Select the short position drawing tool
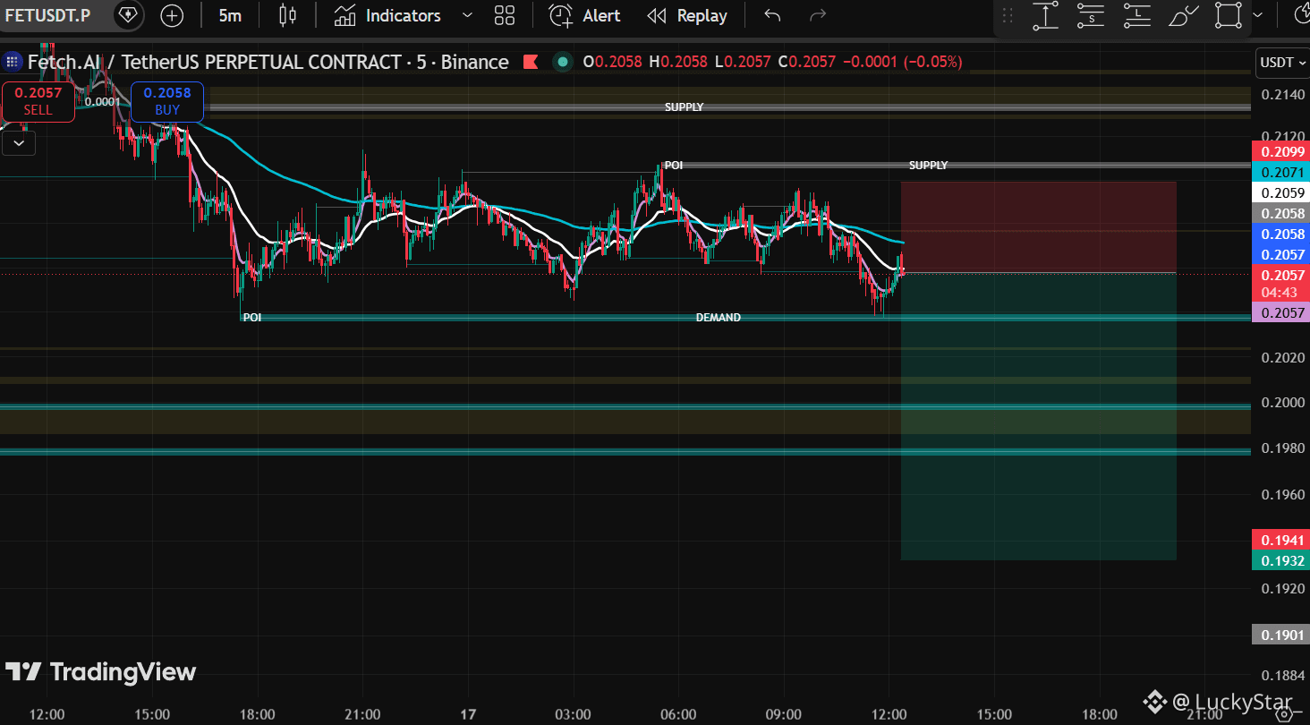The height and width of the screenshot is (725, 1310). [x=1091, y=15]
